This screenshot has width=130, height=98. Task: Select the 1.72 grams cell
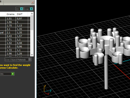[x=11, y=50]
